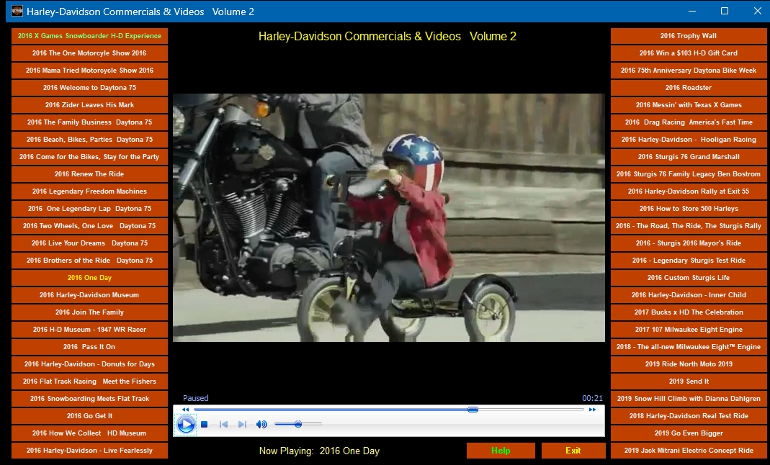770x465 pixels.
Task: Play 2016 How We Collect HD Museum
Action: click(x=89, y=433)
